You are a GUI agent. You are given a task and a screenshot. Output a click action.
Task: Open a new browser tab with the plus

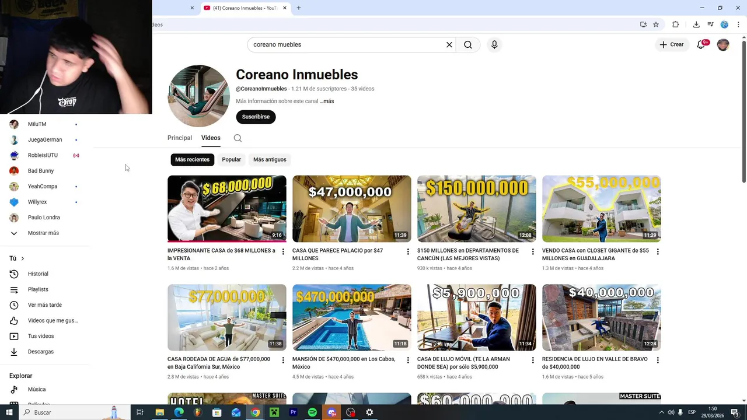tap(299, 8)
